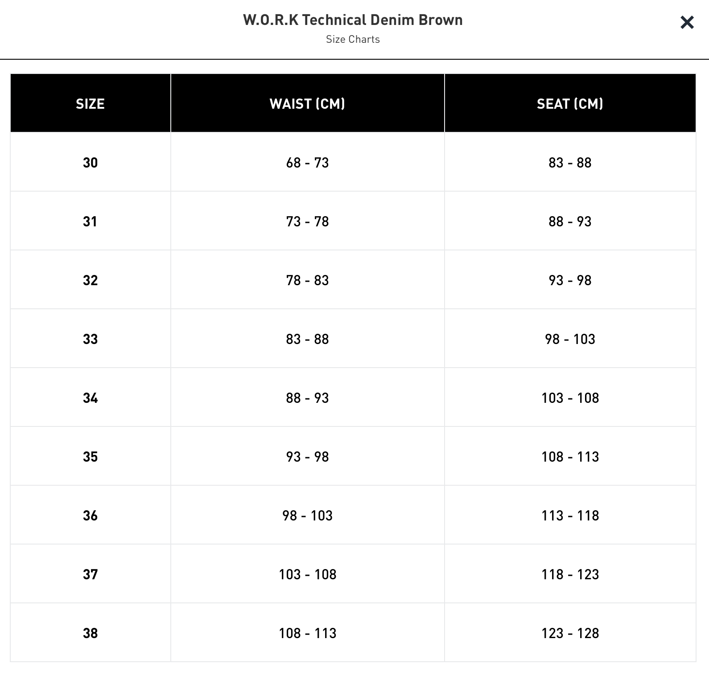709x688 pixels.
Task: Select seat range 98 - 103
Action: coord(570,339)
